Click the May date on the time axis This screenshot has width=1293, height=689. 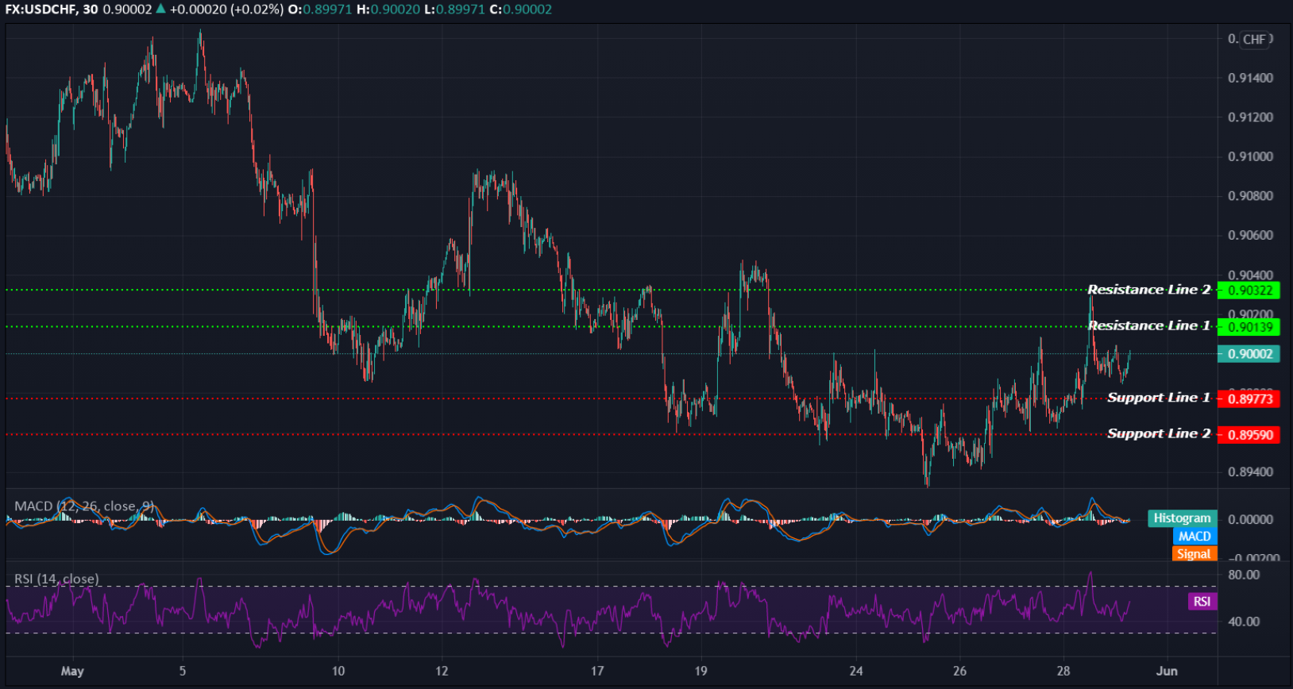pos(72,672)
